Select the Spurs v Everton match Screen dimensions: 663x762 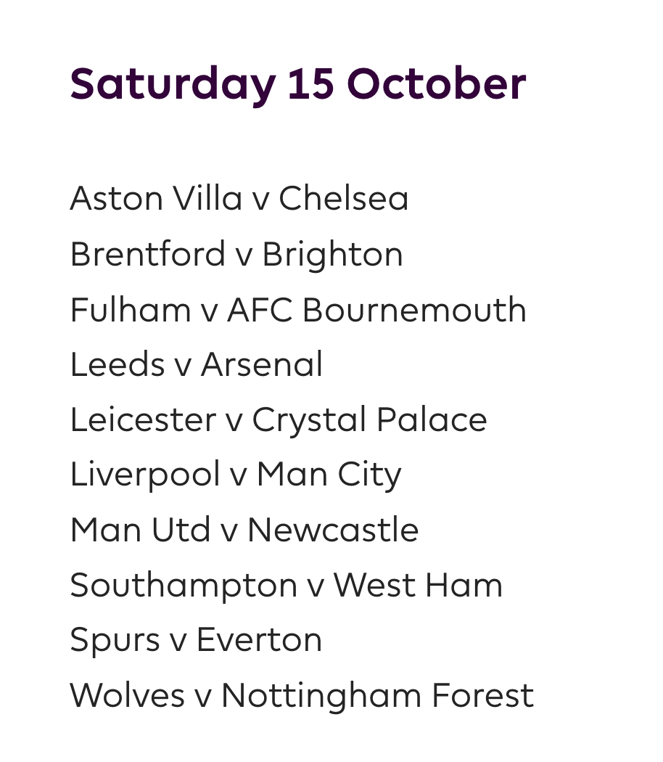(x=196, y=640)
